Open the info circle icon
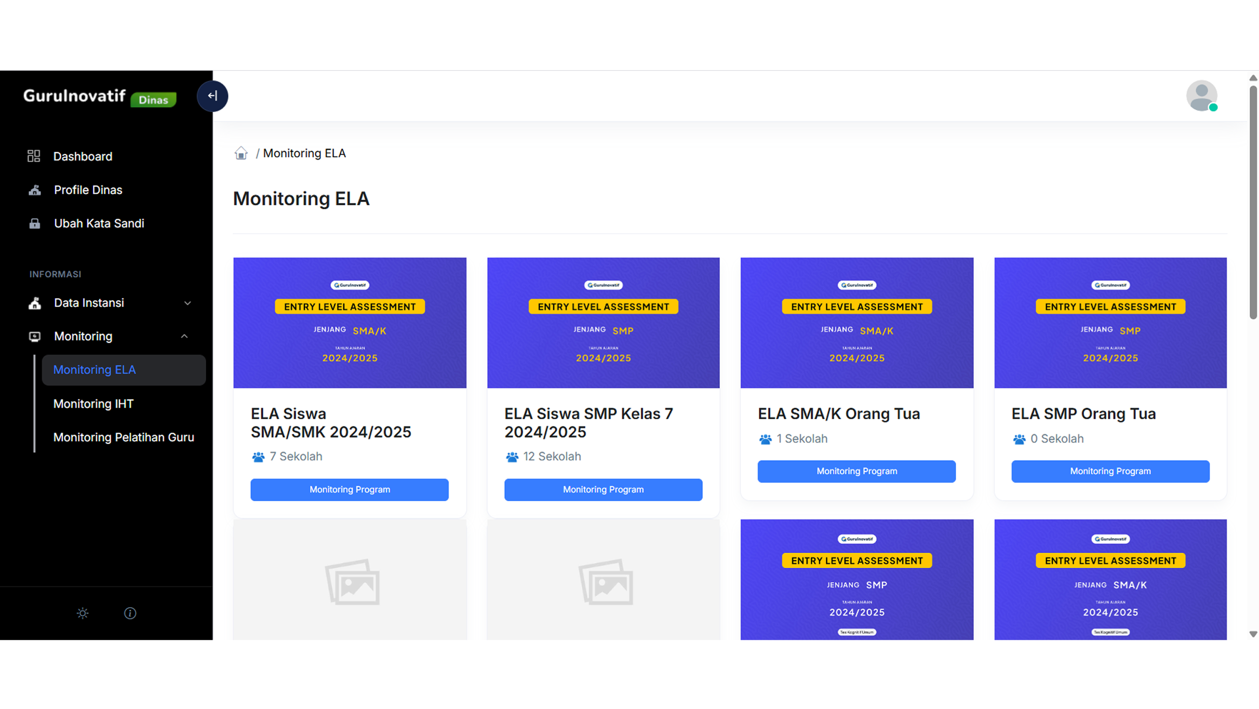Image resolution: width=1259 pixels, height=709 pixels. click(x=130, y=613)
